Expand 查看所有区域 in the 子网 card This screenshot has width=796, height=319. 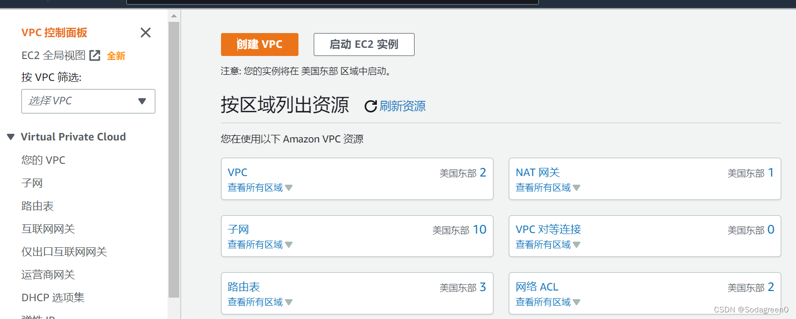(260, 245)
